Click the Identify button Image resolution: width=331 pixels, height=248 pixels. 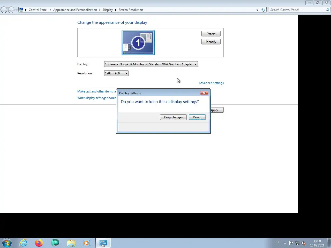tap(211, 42)
